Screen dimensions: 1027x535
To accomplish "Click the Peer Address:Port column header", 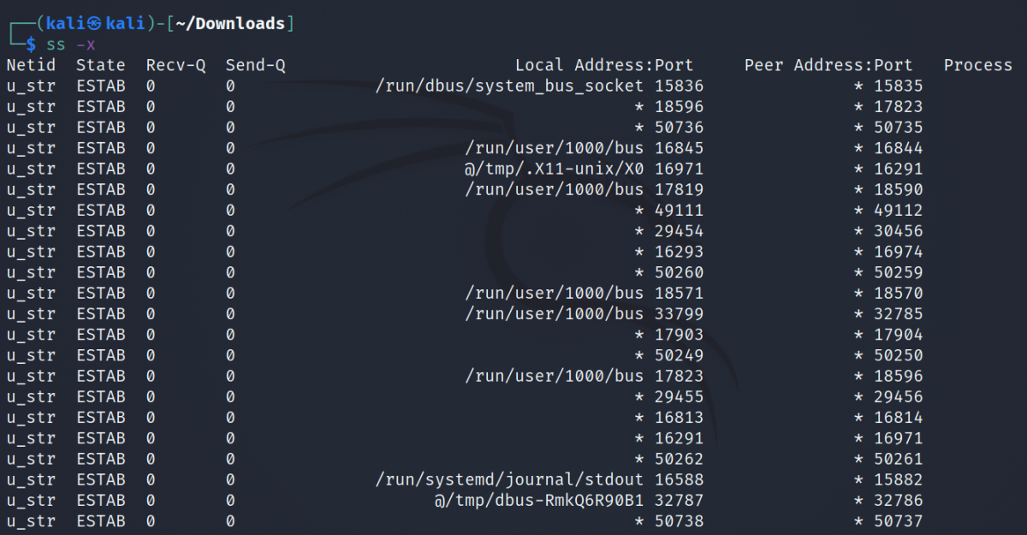I will pos(828,65).
